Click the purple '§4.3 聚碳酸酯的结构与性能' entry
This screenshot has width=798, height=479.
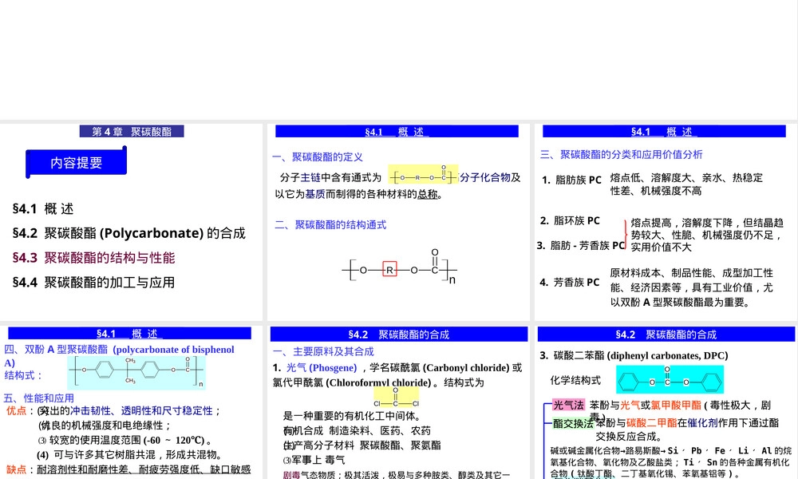93,258
